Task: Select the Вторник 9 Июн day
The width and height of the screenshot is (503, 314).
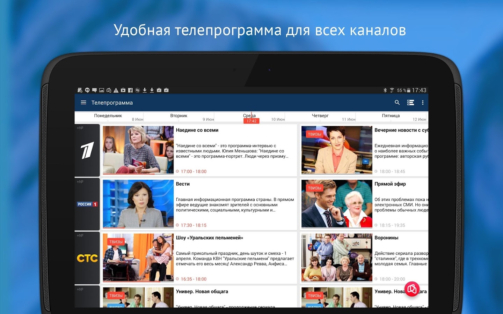Action: tap(179, 117)
